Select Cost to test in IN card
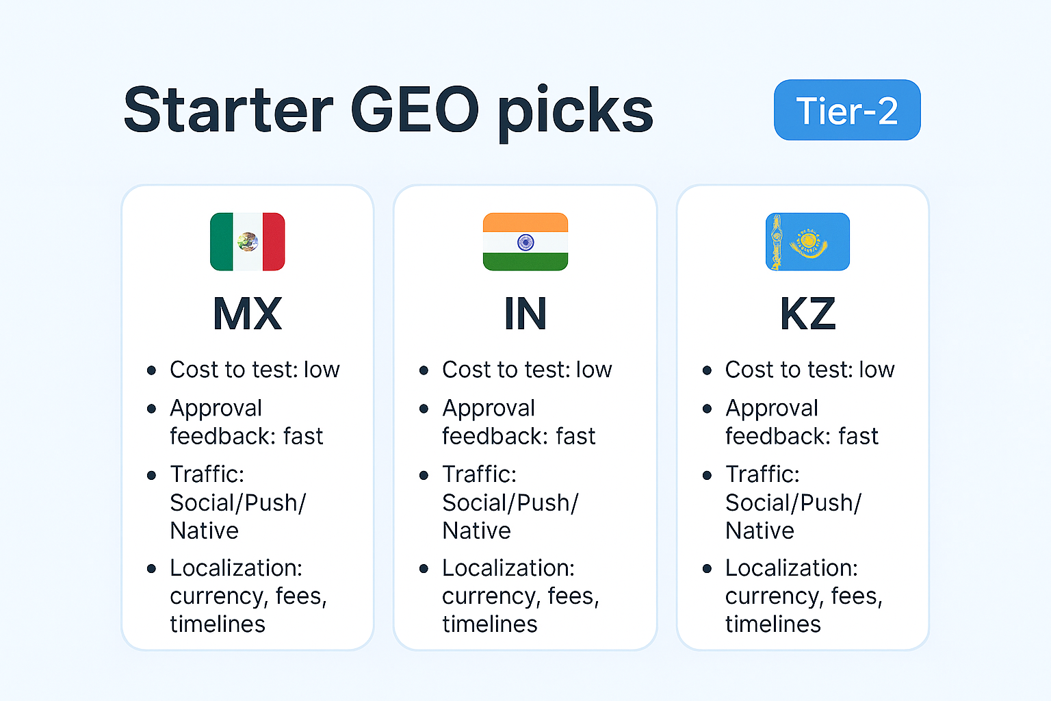Image resolution: width=1051 pixels, height=701 pixels. (x=527, y=370)
